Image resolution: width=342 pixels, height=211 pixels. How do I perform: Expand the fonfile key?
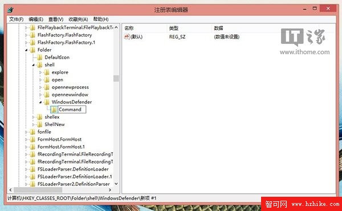coord(26,132)
